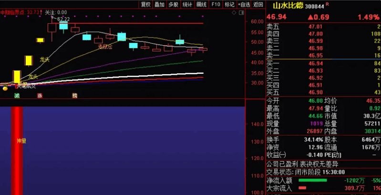This screenshot has height=195, width=381.
Task: Activate the 画线 drawing tool
Action: (x=201, y=4)
